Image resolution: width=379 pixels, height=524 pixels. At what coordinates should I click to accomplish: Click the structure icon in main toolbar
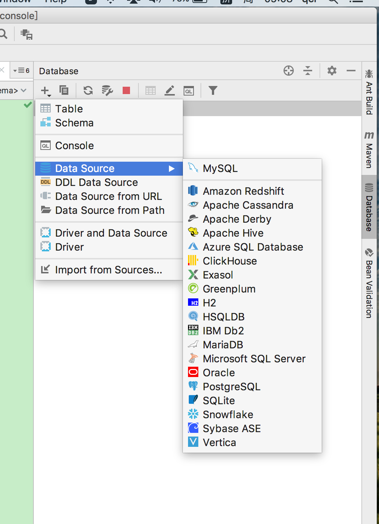(26, 34)
